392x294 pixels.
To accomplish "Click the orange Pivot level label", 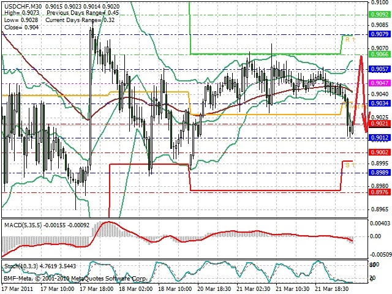I will [355, 107].
